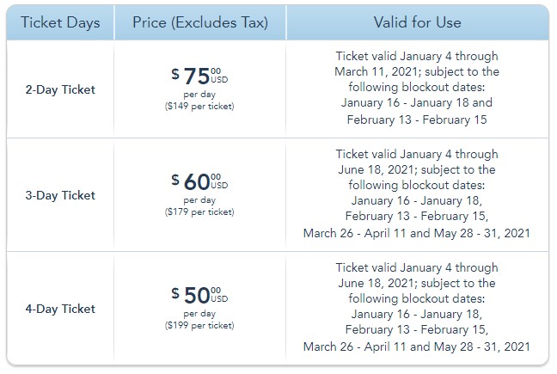Select the 2-Day Ticket row label
Viewport: 557px width, 374px height.
(x=60, y=89)
